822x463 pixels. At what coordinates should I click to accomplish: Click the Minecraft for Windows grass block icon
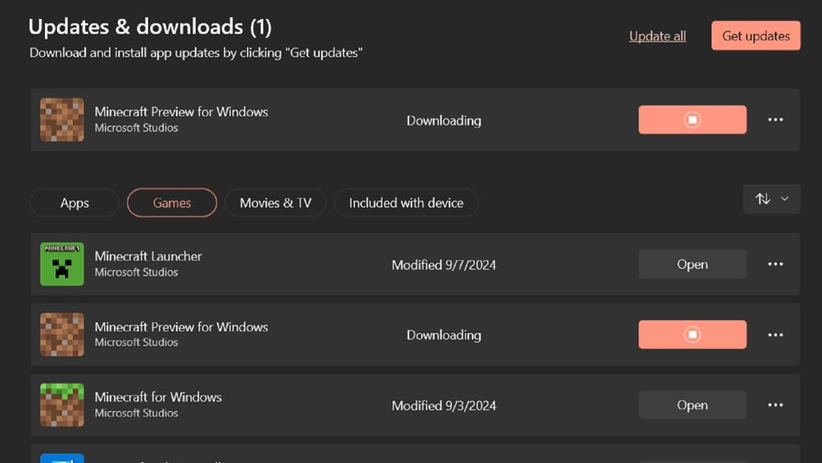click(x=61, y=405)
